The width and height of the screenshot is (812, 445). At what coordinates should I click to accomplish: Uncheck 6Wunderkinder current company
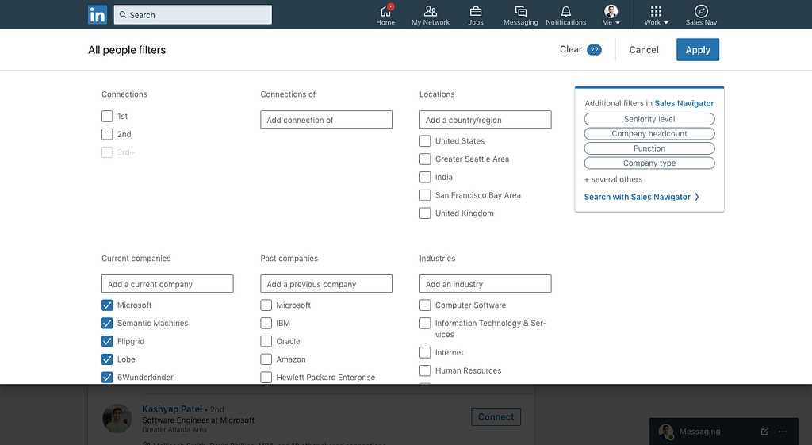click(x=107, y=377)
